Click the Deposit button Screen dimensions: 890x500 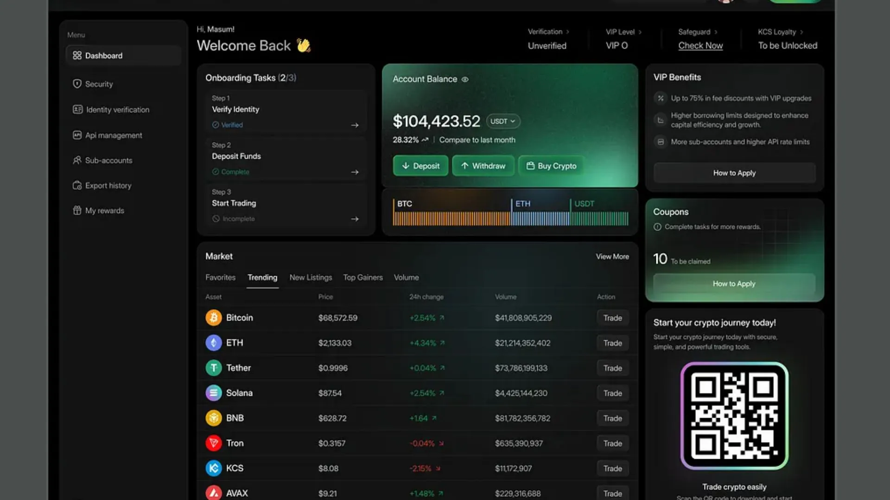[x=420, y=166]
